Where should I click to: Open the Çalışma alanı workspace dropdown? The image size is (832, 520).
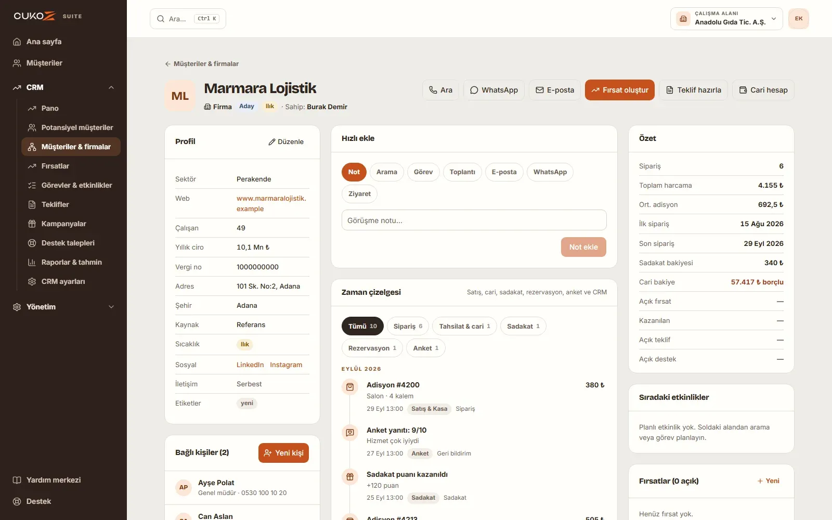726,19
